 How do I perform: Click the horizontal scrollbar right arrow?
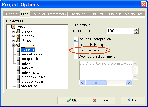coord(129,83)
